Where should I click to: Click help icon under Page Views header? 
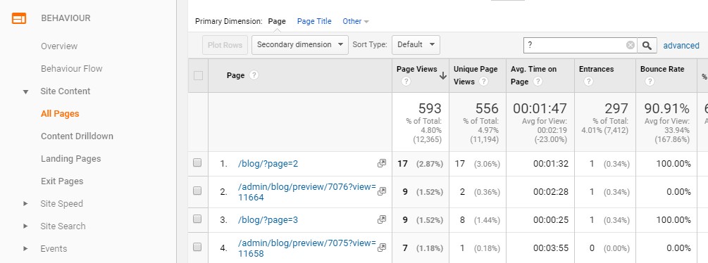point(406,82)
